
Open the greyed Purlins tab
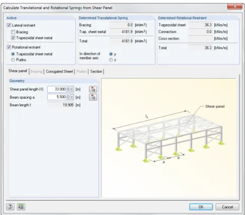click(82, 71)
